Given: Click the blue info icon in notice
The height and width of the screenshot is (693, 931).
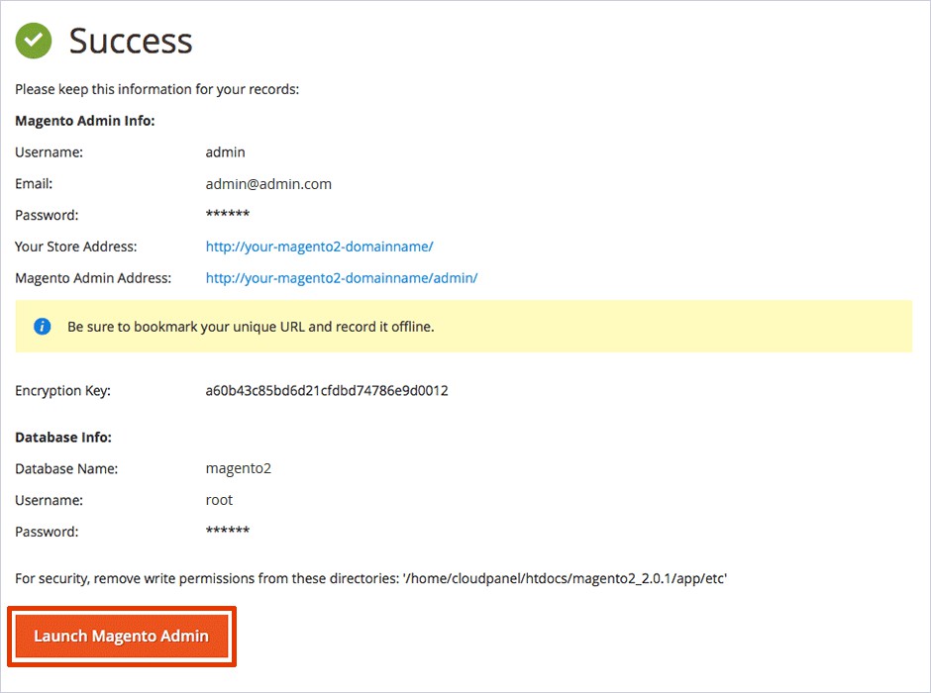Looking at the screenshot, I should [42, 327].
